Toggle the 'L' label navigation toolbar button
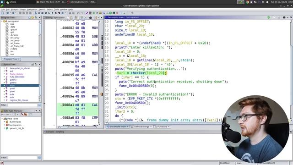This screenshot has width=293, height=165. pos(49,13)
